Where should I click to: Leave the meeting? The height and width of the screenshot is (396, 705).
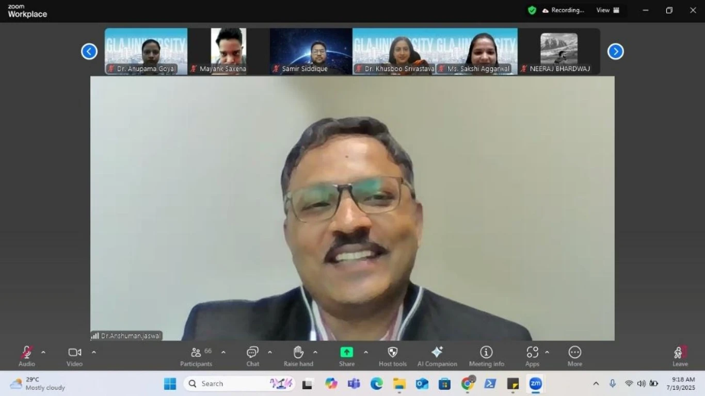pyautogui.click(x=680, y=356)
